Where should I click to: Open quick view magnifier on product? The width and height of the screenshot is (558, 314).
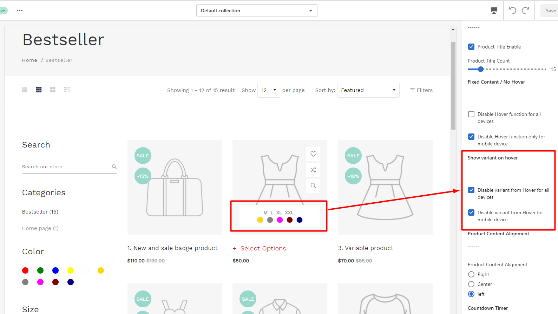click(x=313, y=186)
